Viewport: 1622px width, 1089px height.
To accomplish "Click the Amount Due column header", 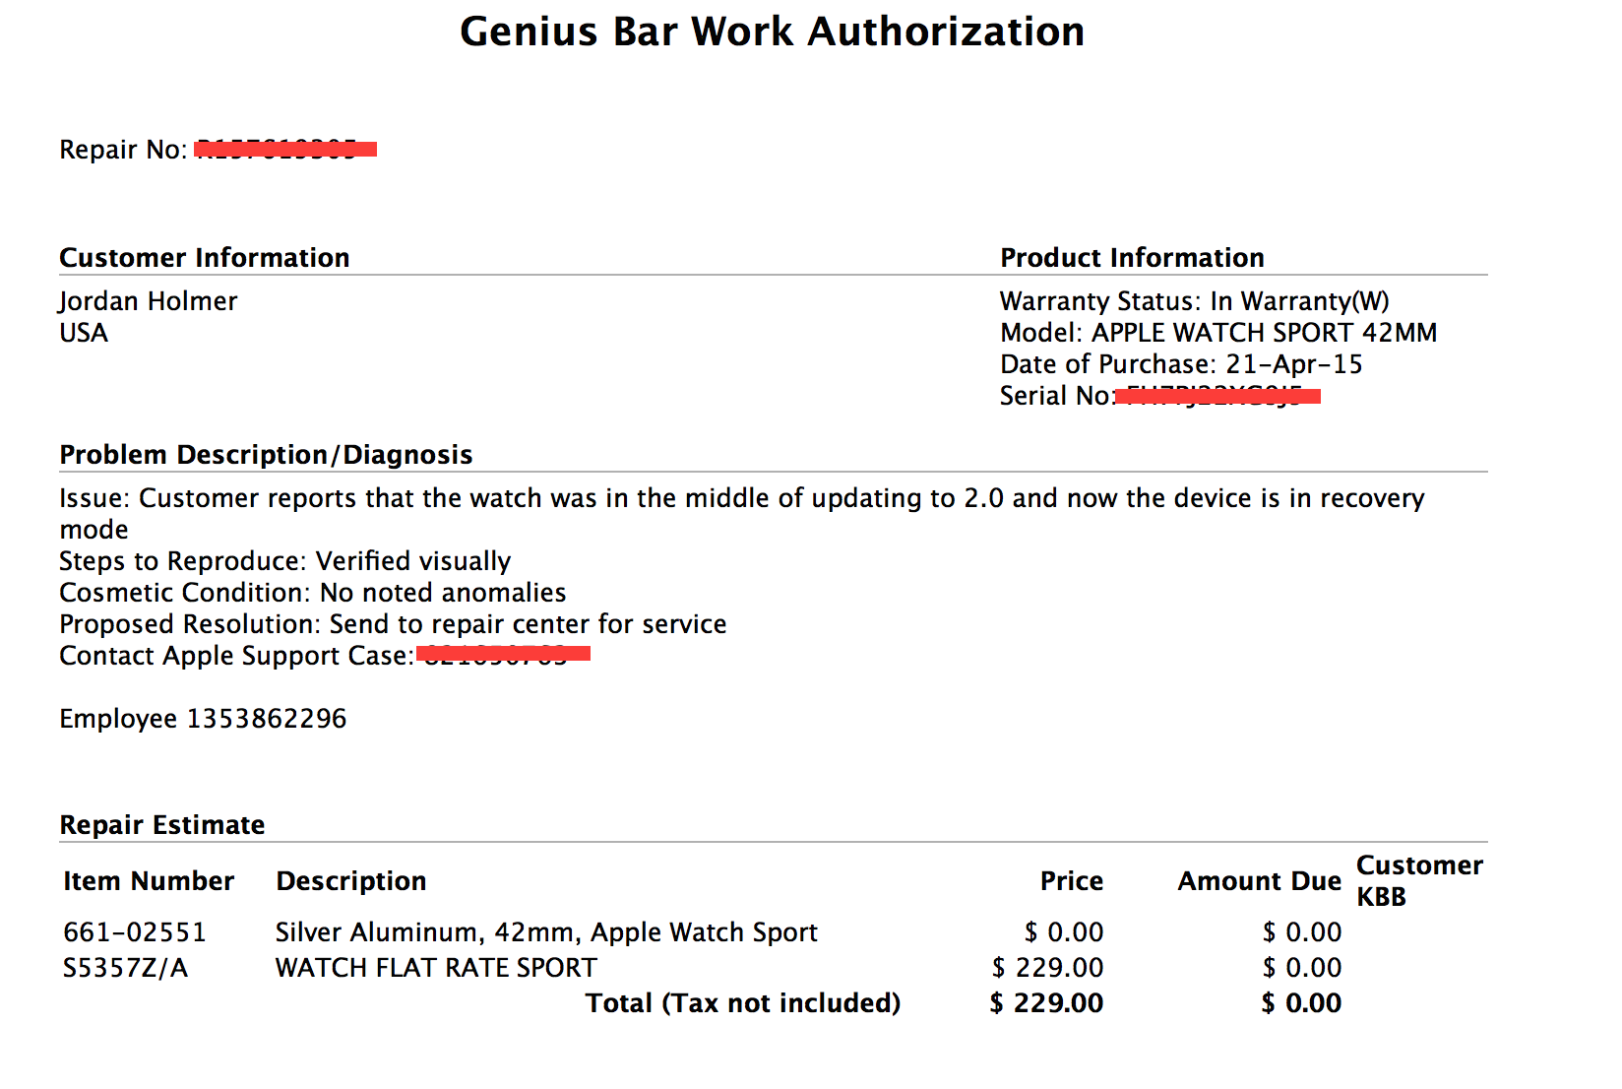I will coord(1260,881).
